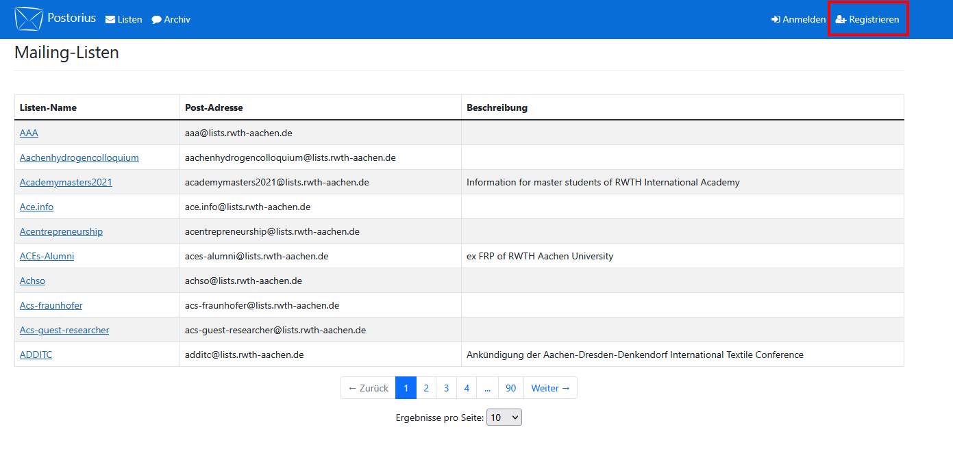Jump to page 90
The width and height of the screenshot is (953, 451).
tap(510, 387)
